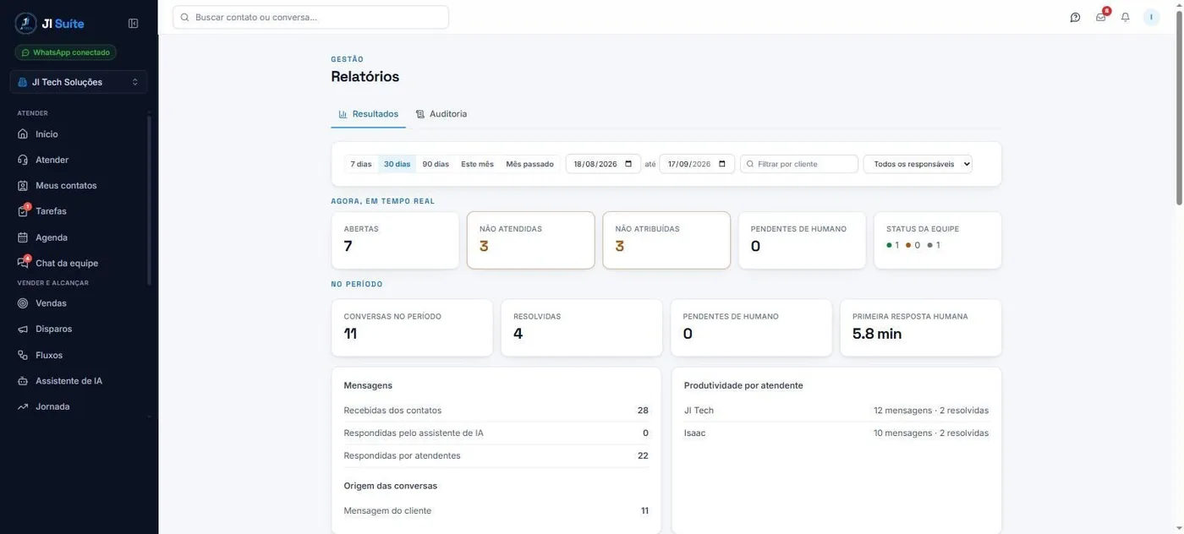Click the Atender headset icon
Screen dimensions: 1184x534
click(x=23, y=160)
